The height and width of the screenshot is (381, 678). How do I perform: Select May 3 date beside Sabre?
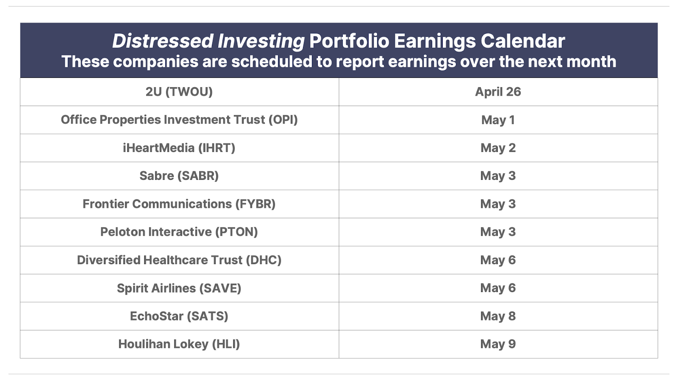point(498,176)
